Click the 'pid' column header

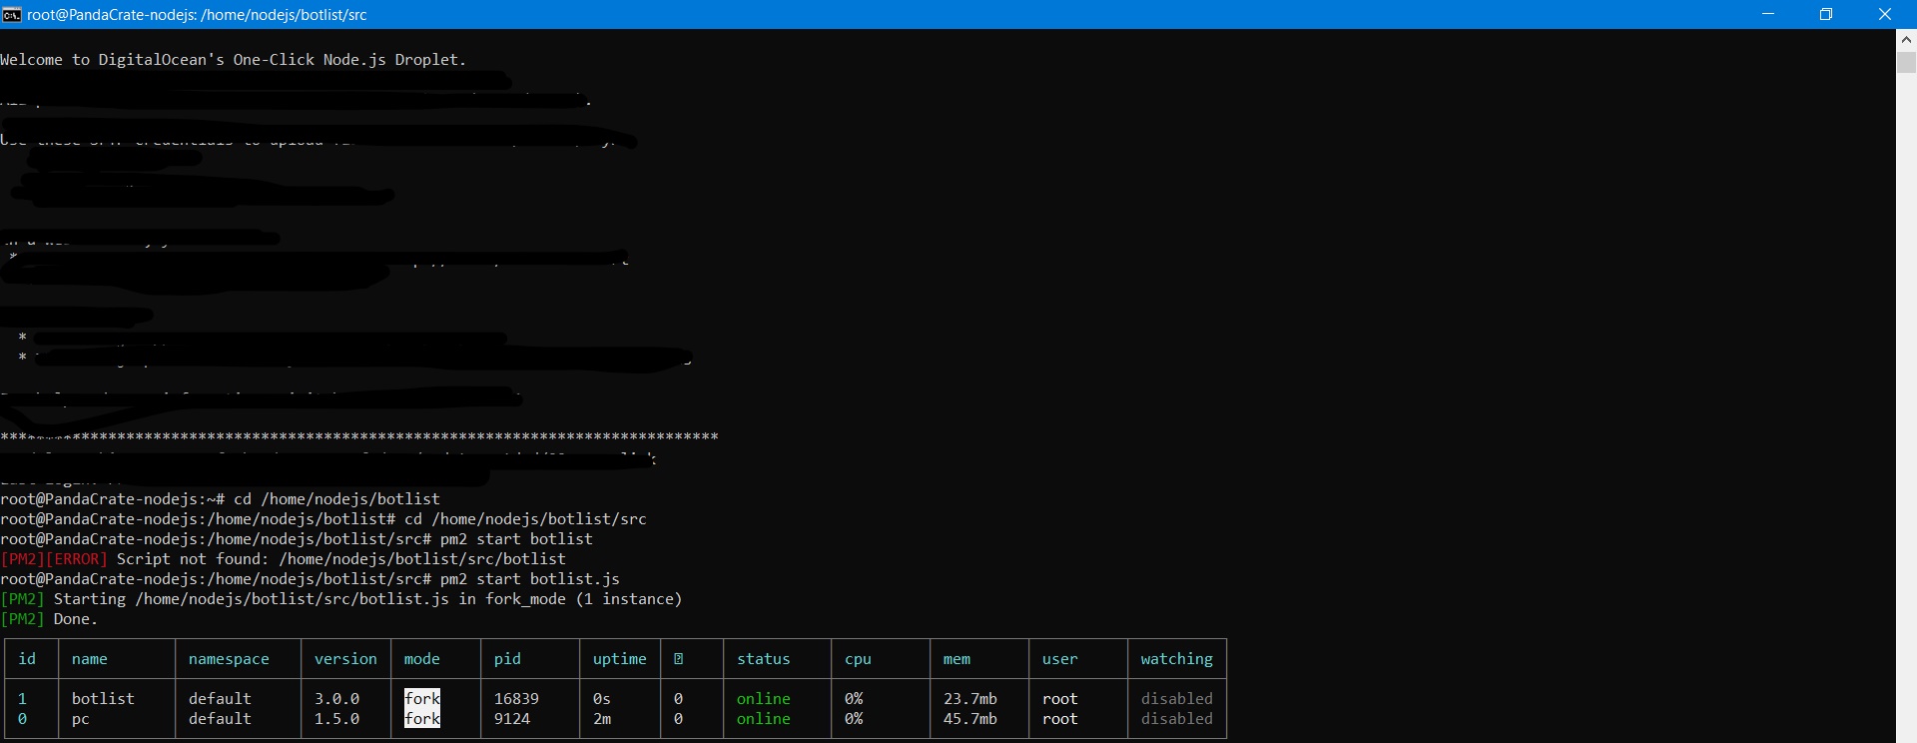click(507, 659)
